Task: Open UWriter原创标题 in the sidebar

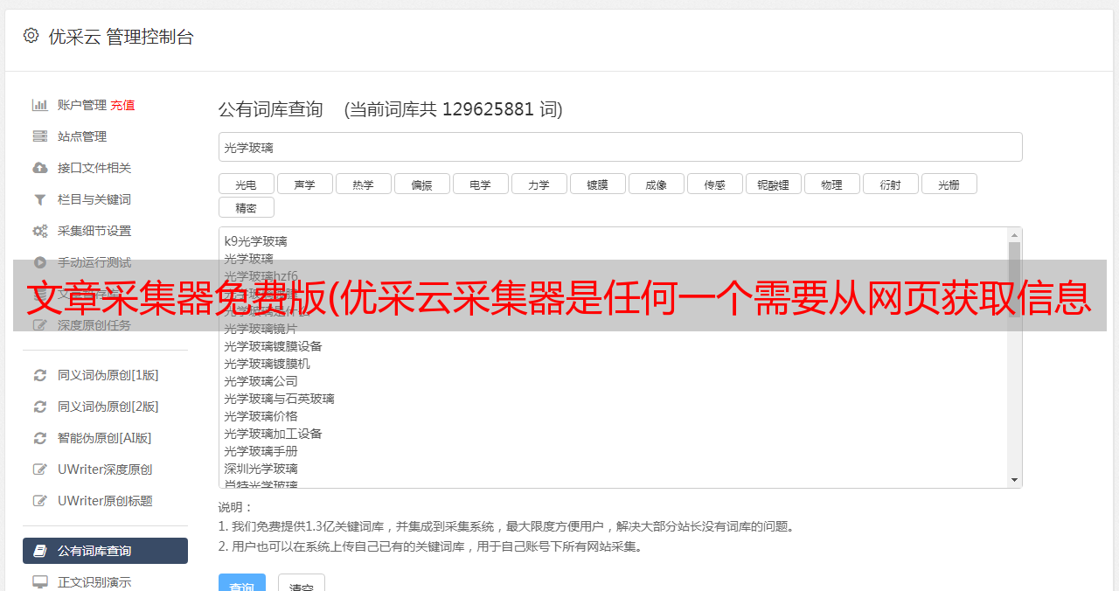Action: (105, 501)
